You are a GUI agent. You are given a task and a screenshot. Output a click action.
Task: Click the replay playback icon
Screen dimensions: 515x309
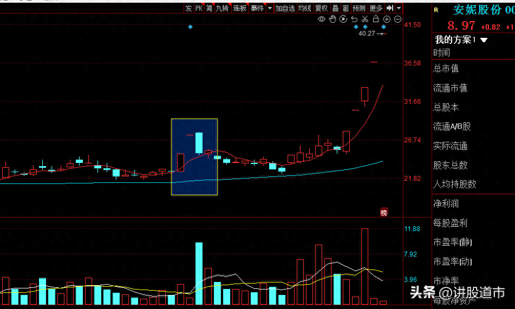tap(343, 19)
